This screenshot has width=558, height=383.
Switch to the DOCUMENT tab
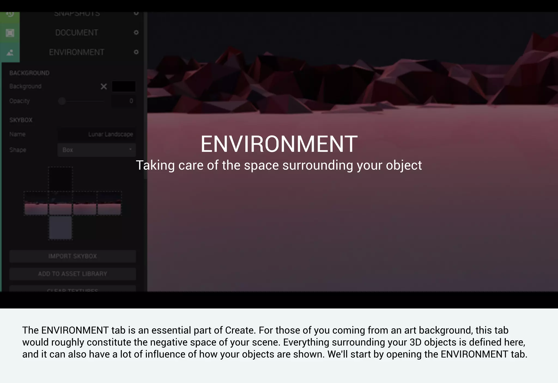[x=77, y=33]
